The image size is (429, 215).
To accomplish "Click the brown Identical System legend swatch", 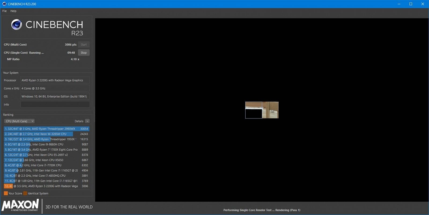I will pyautogui.click(x=25, y=193).
